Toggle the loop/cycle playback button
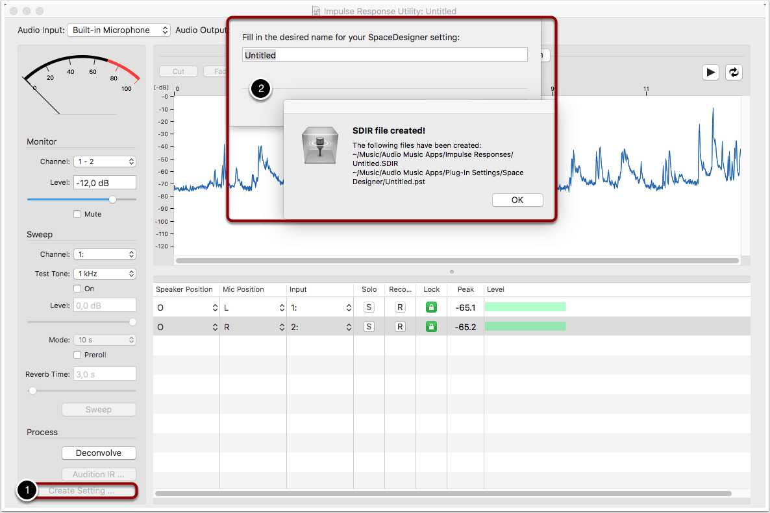 [734, 73]
